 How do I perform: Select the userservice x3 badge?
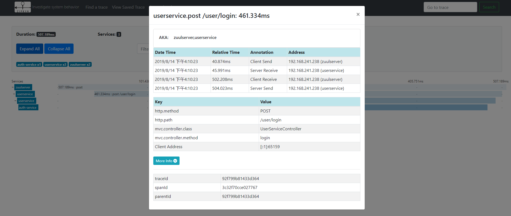pyautogui.click(x=55, y=65)
